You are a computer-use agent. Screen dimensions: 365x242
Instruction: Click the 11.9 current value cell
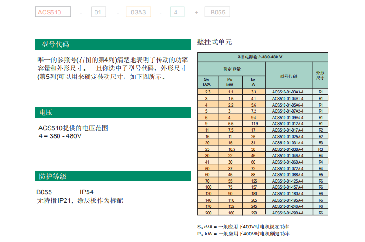pyautogui.click(x=254, y=124)
